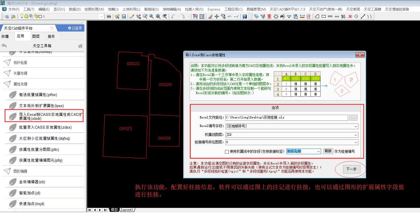Open the Layer Properties Manager icon
The image size is (420, 213).
tap(7, 16)
